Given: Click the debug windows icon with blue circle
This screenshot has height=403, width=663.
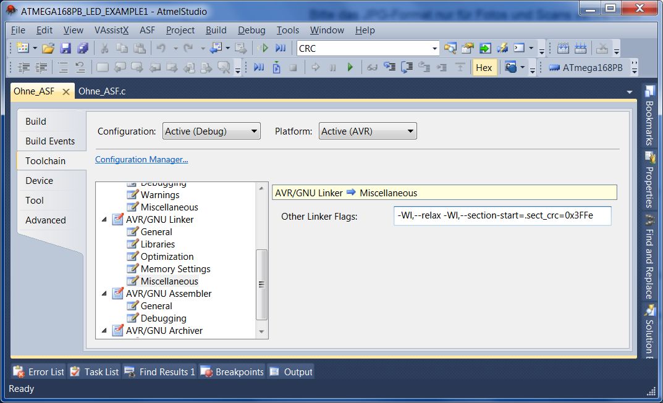Looking at the screenshot, I should coord(511,67).
